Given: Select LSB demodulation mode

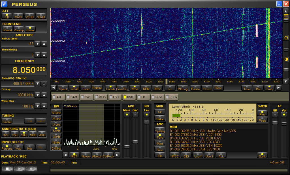Looking at the screenshot, I should (115, 97).
